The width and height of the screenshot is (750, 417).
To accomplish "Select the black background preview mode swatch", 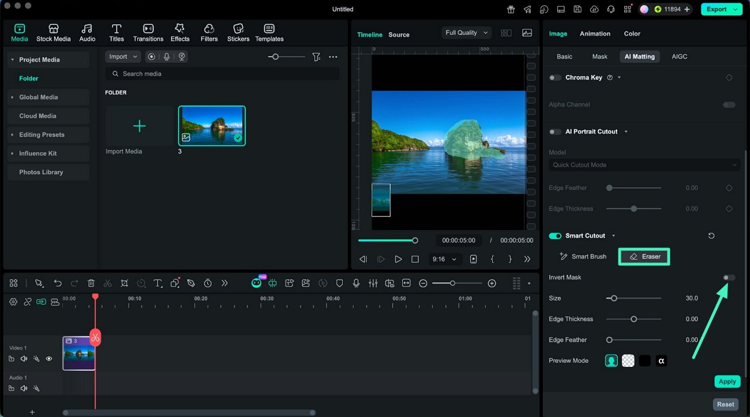I will point(645,361).
